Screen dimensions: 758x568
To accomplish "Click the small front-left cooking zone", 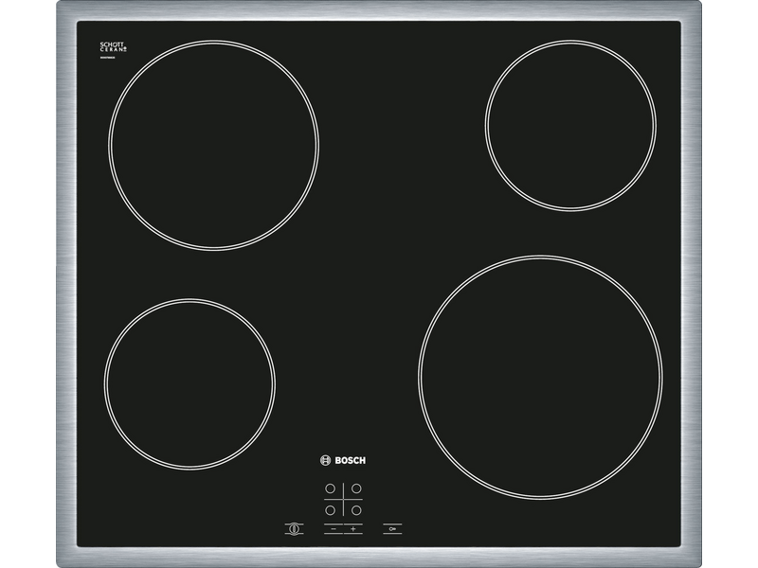I will [189, 384].
